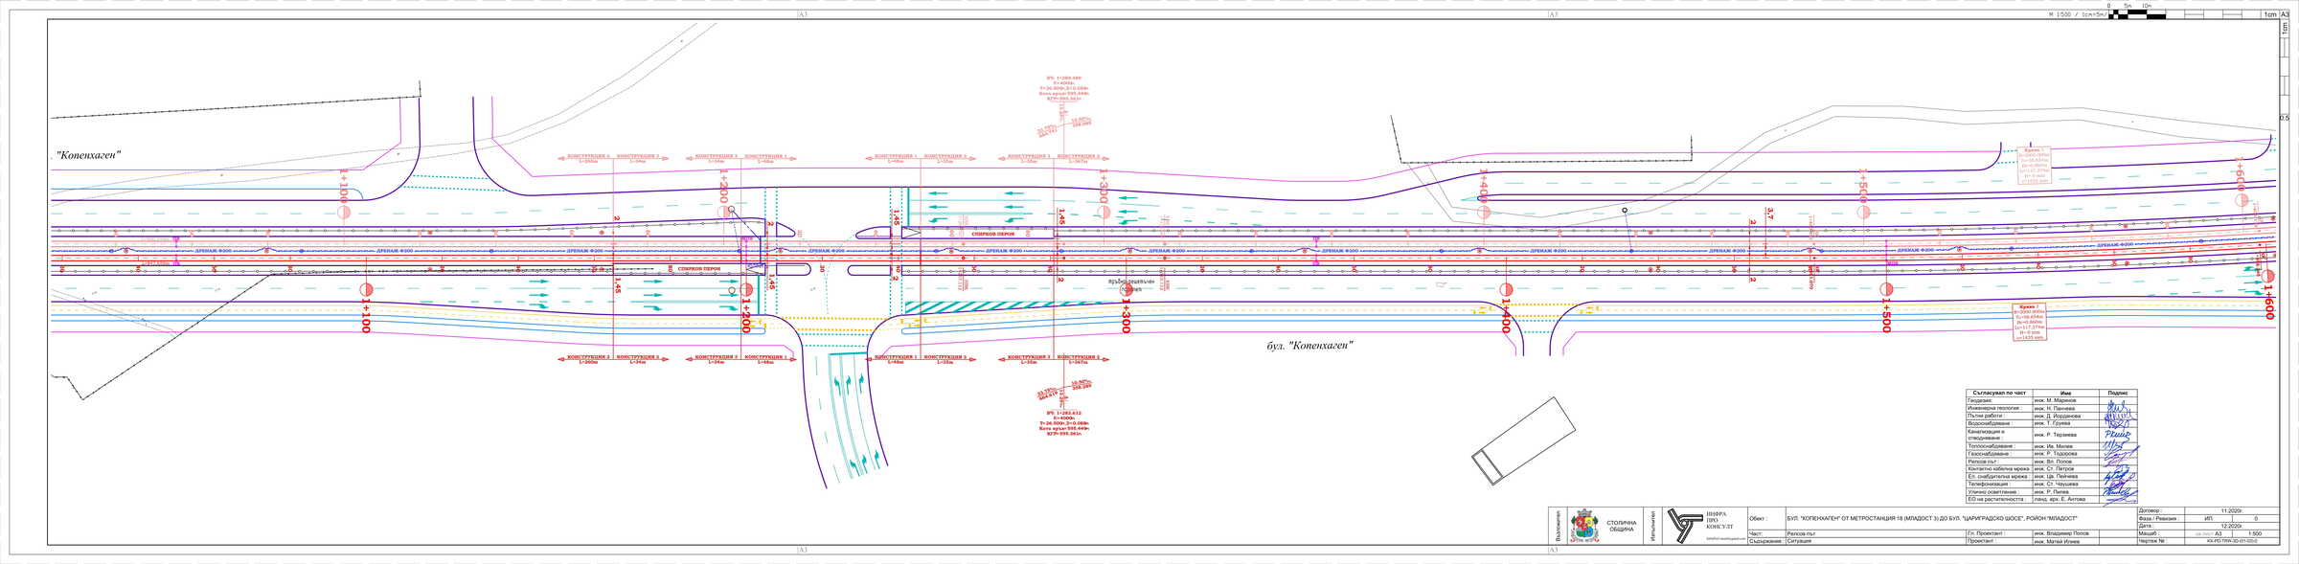Click the italic 'бул. "Копенхаген"' street label
Viewport: 2299px width, 564px height.
point(1309,346)
